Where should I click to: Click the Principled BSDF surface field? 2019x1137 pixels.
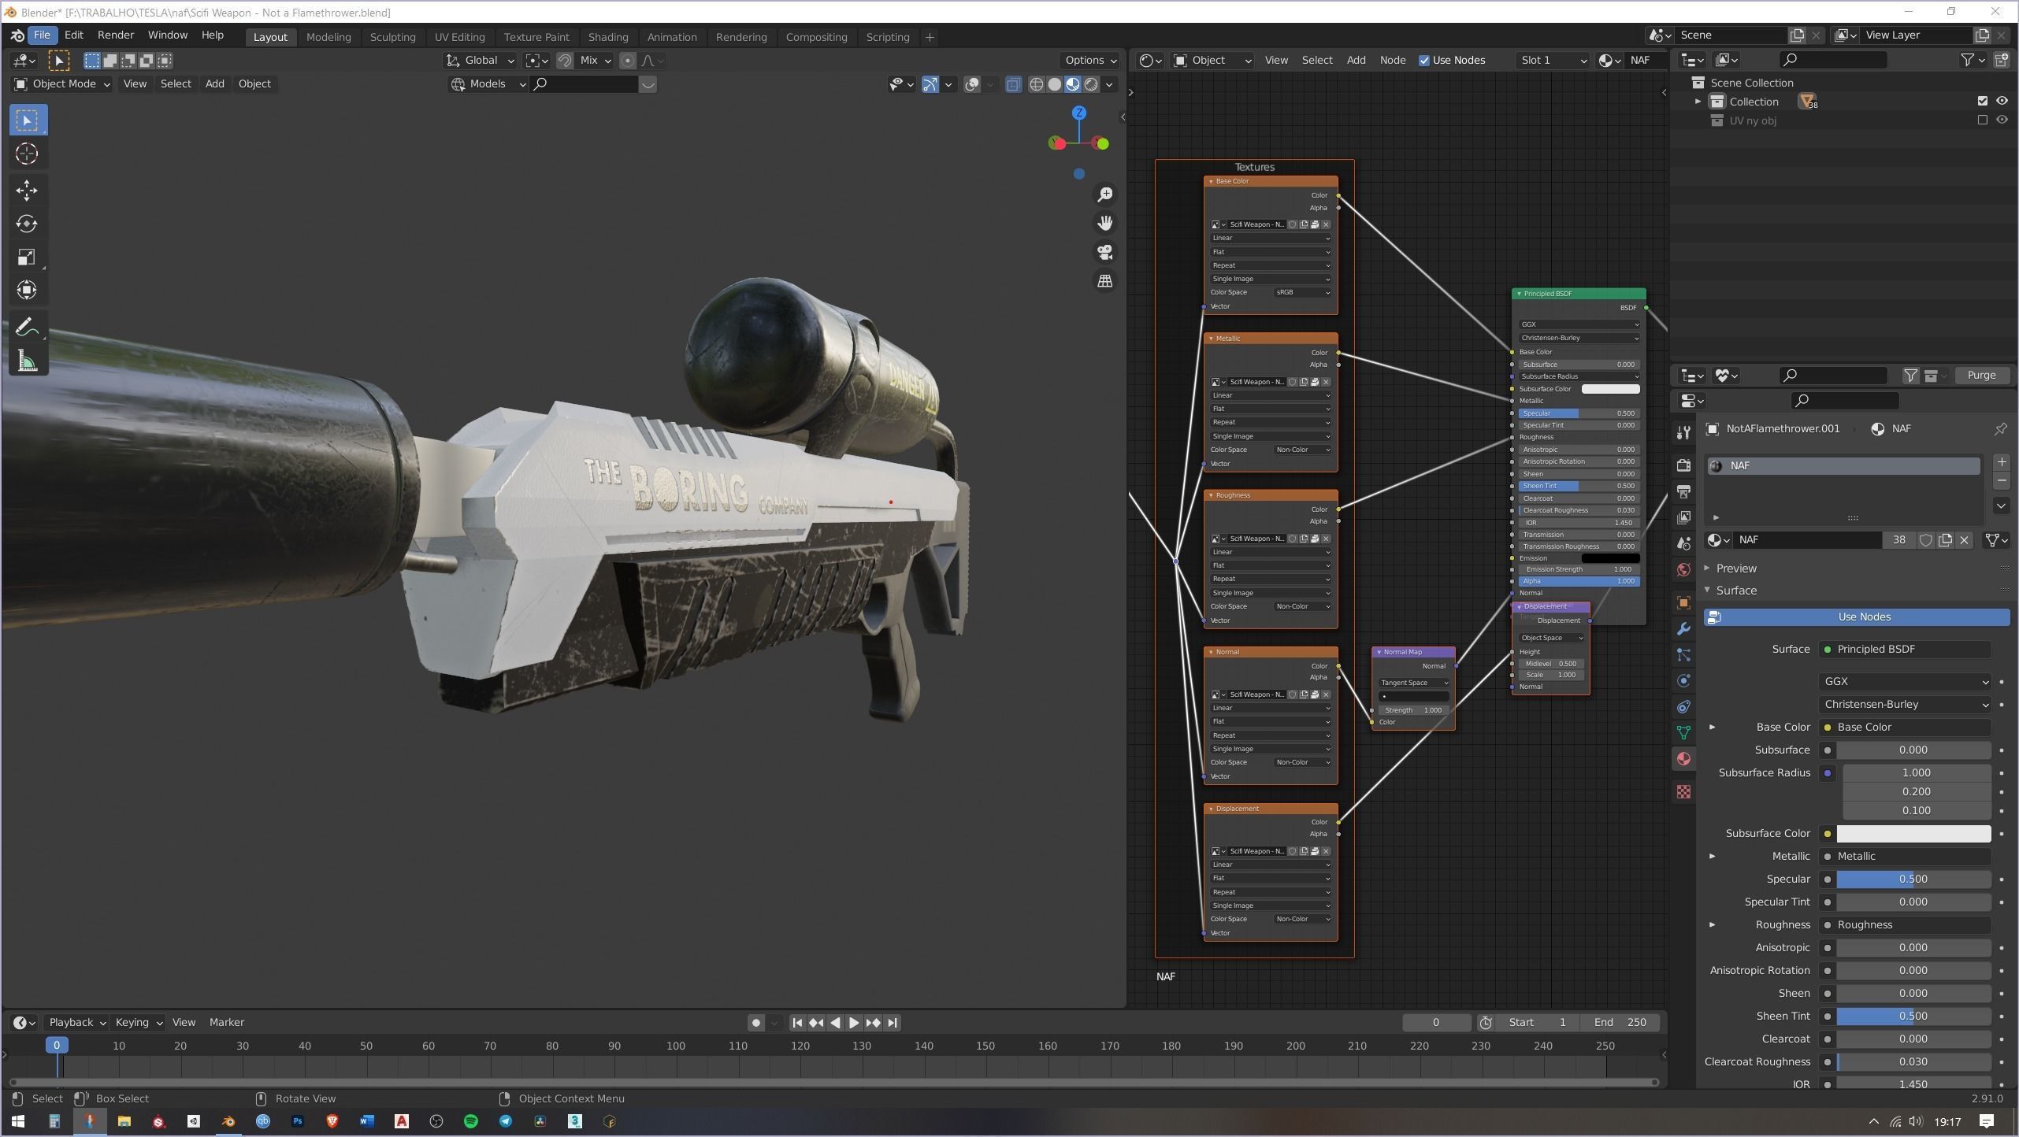[1905, 649]
